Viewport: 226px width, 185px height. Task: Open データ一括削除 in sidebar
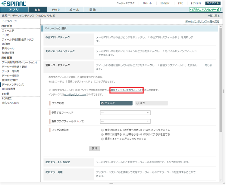tap(10, 76)
